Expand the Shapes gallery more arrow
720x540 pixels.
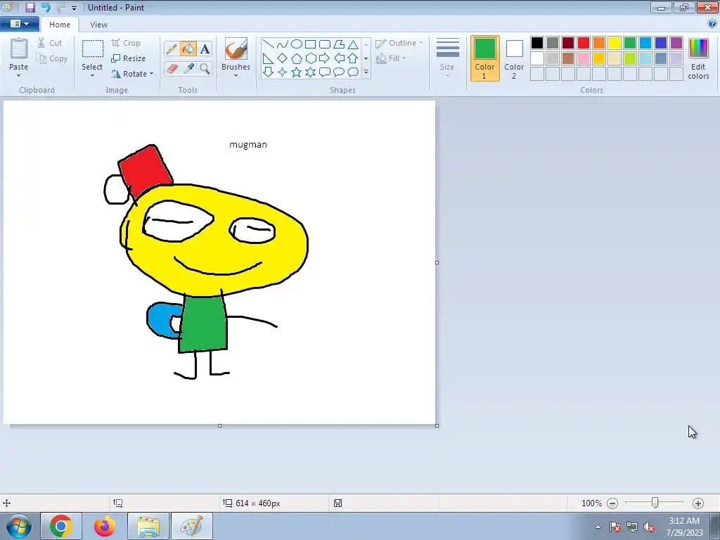point(366,72)
